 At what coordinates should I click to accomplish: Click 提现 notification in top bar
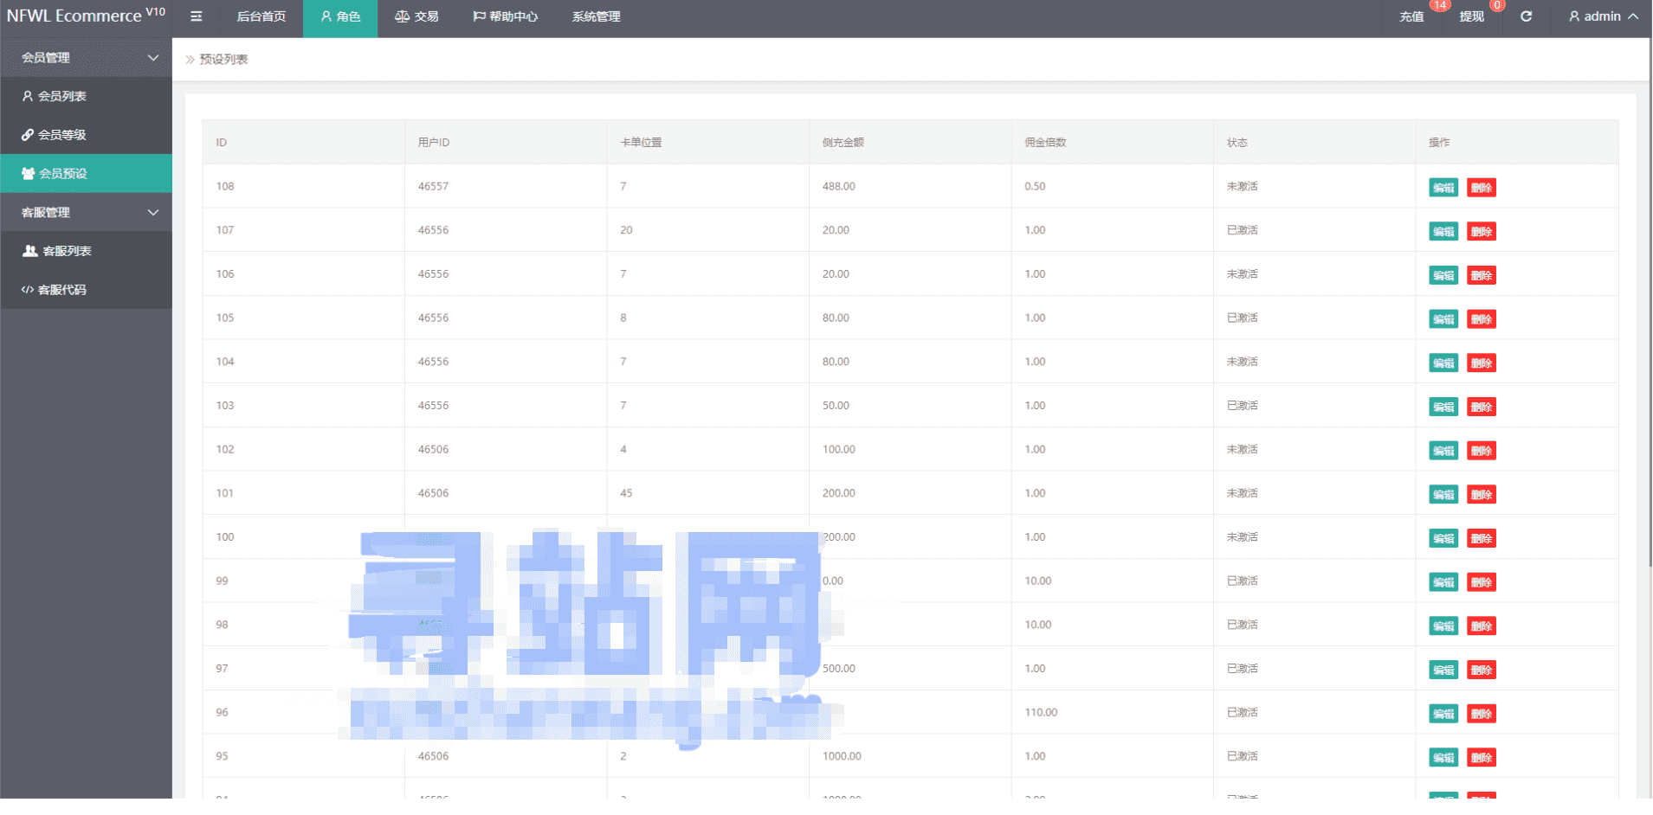coord(1472,16)
